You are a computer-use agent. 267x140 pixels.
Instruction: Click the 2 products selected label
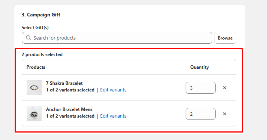pos(42,55)
